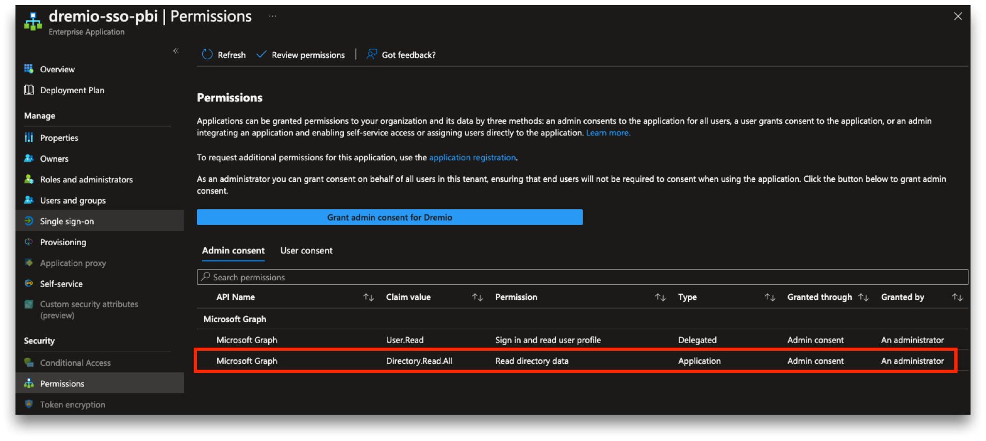Focus the Search permissions field
The image size is (986, 441).
(x=583, y=277)
